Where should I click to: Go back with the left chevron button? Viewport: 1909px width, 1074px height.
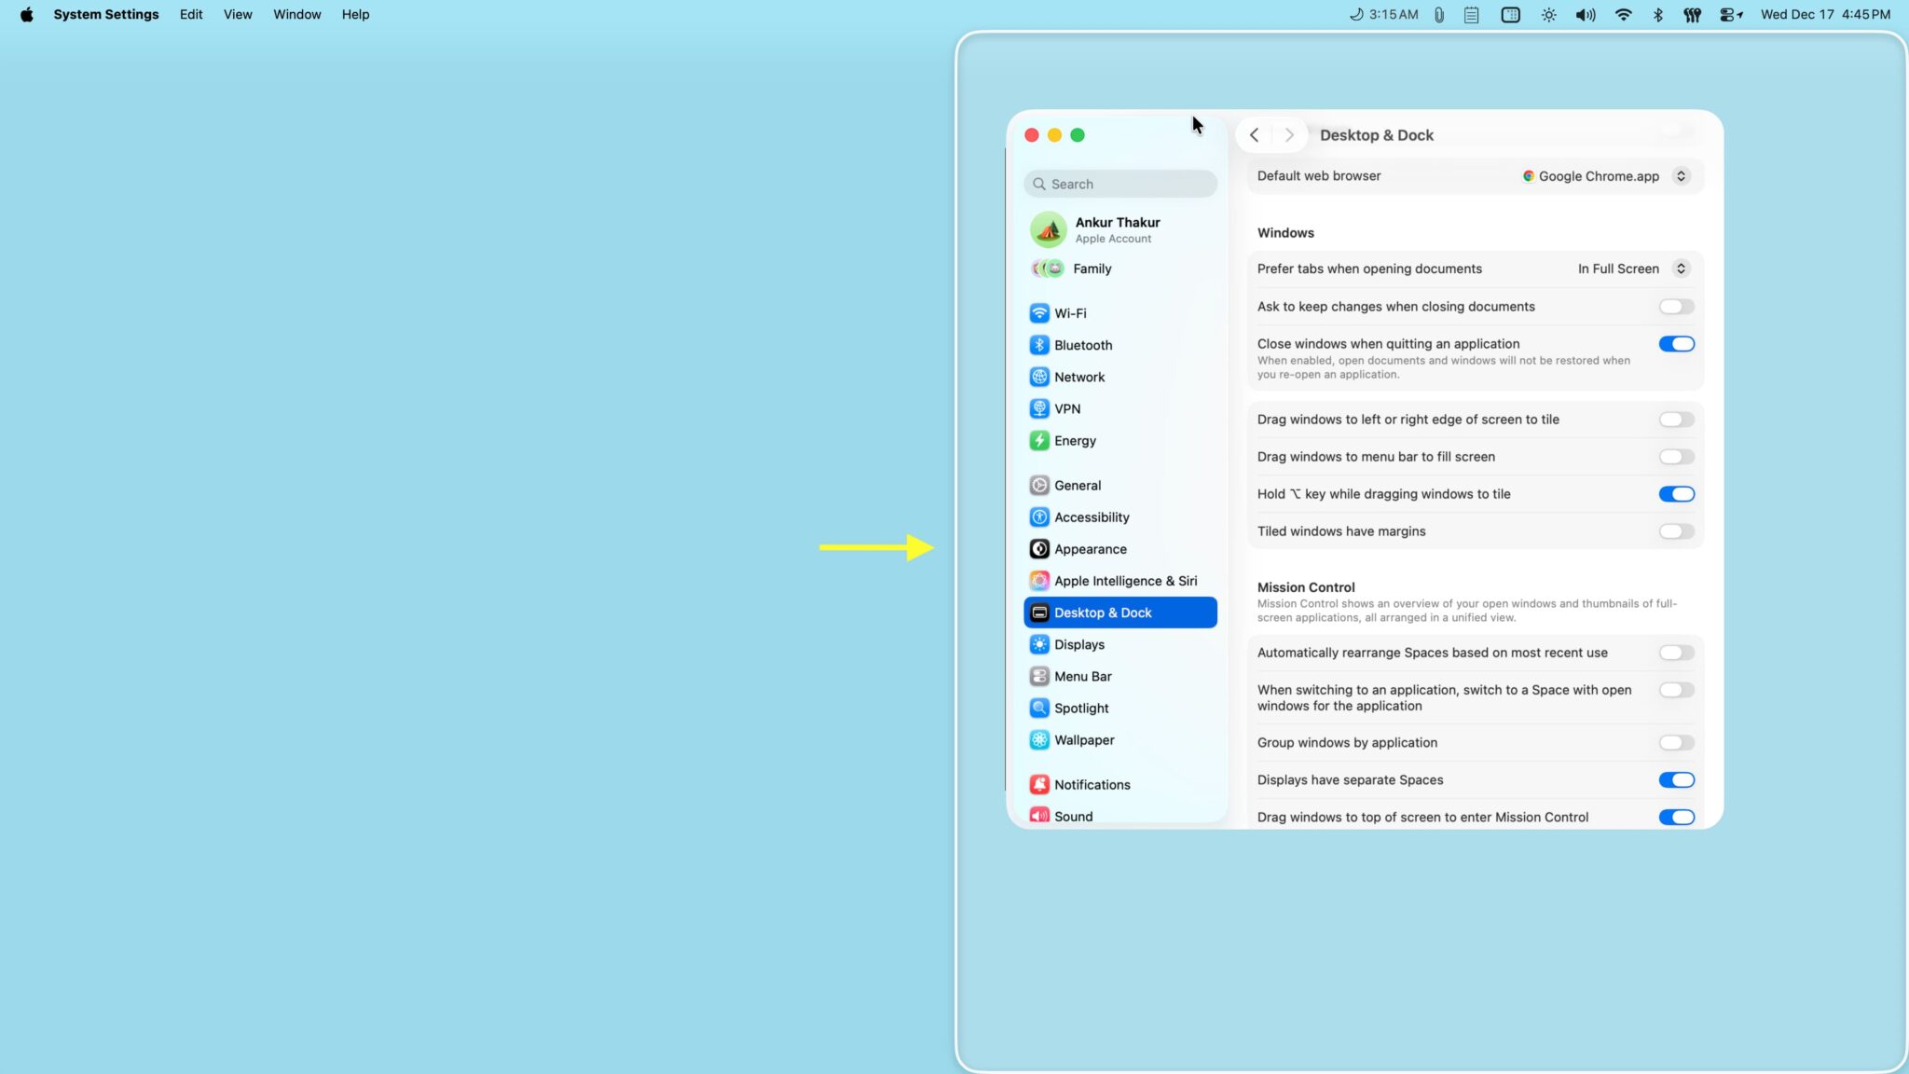1255,135
